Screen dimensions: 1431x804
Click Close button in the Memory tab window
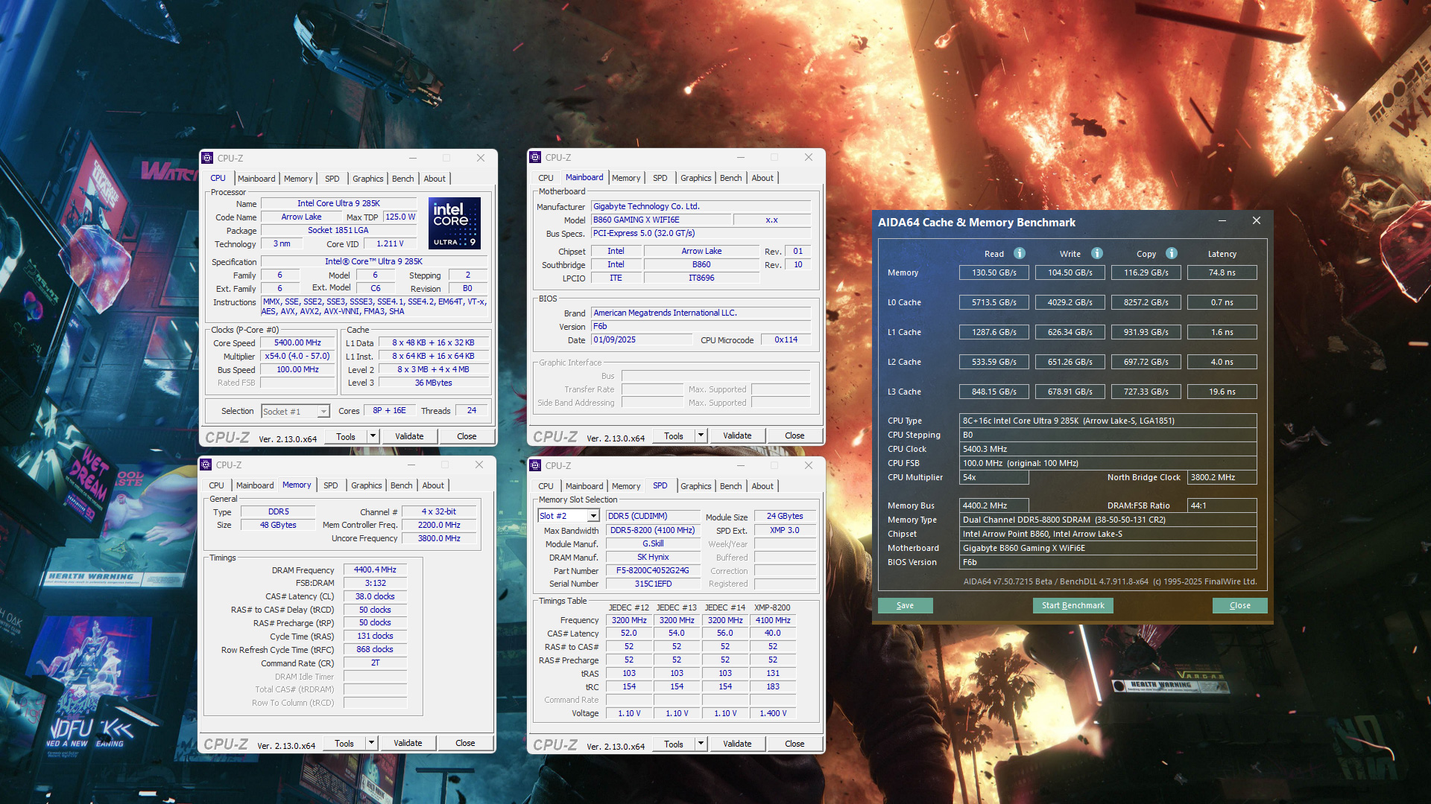pyautogui.click(x=465, y=743)
